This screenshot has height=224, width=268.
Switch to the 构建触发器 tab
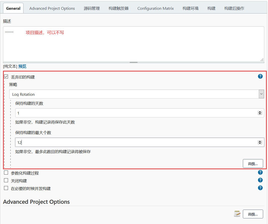pos(118,8)
